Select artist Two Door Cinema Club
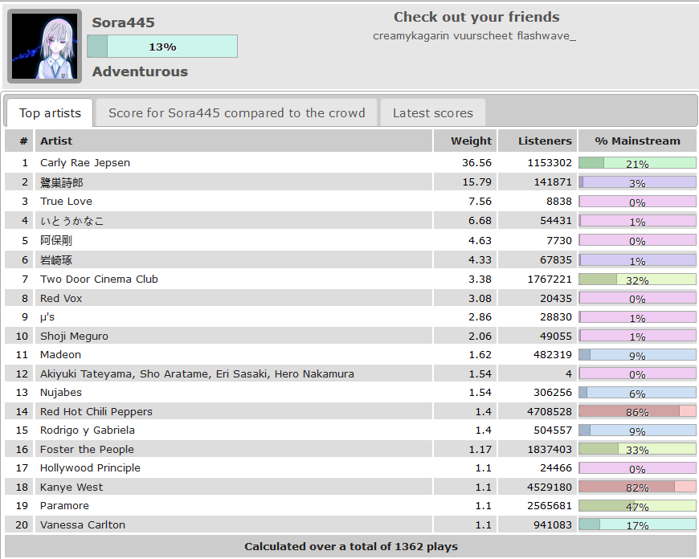 pos(99,279)
